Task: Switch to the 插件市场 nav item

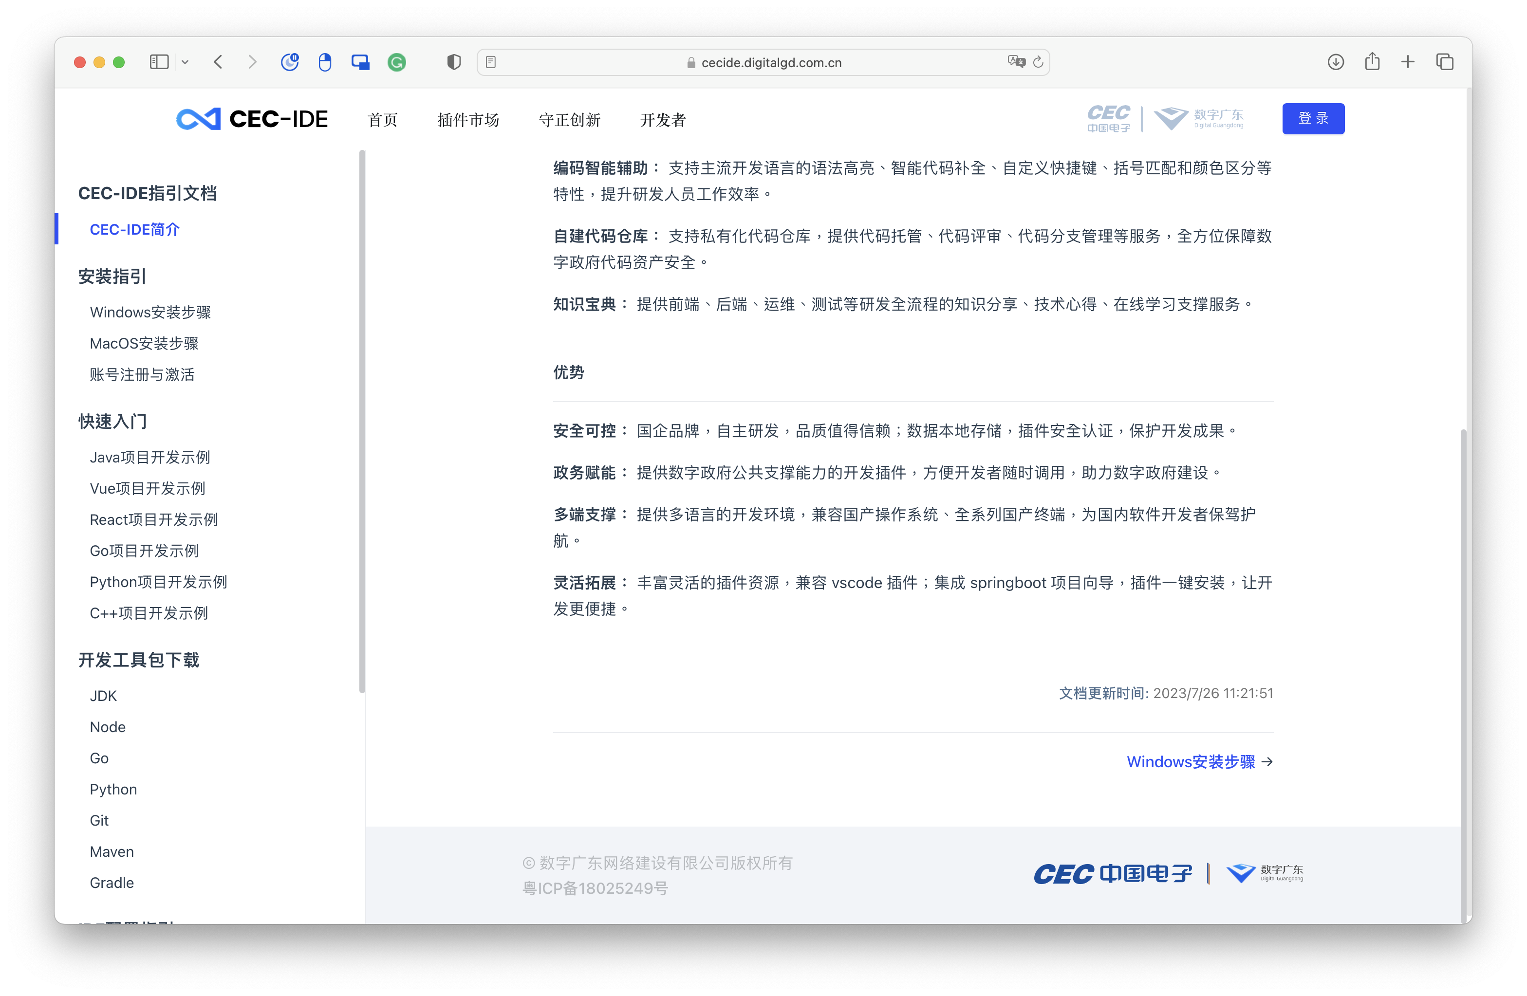Action: click(x=468, y=119)
